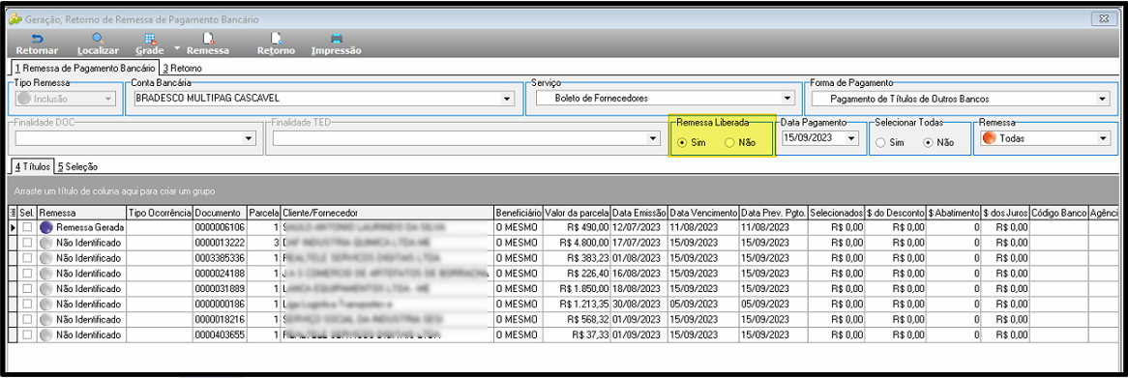The image size is (1128, 378).
Task: Click the grey status icon for document 0000031889
Action: pos(46,289)
